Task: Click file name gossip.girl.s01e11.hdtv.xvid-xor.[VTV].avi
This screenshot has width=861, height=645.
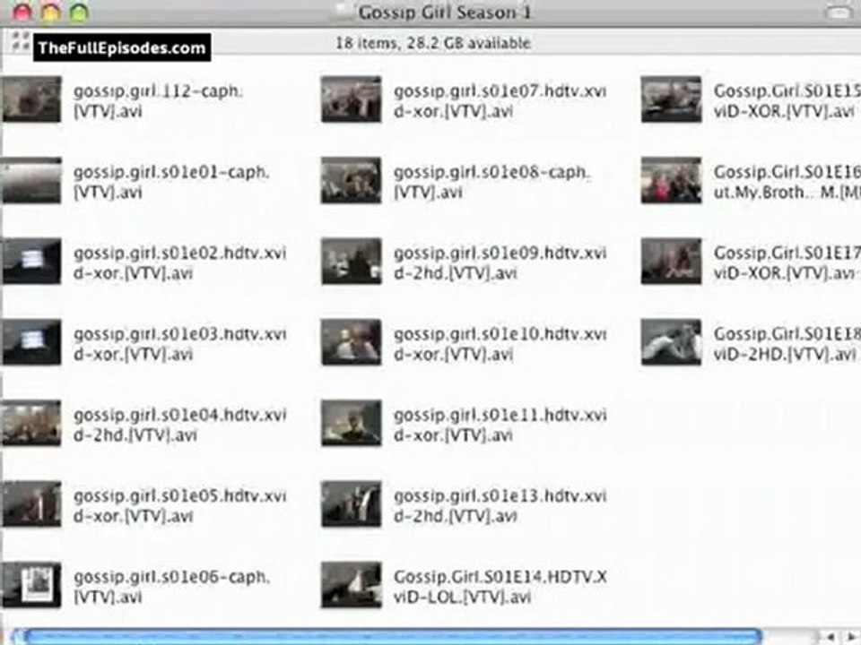Action: click(x=500, y=425)
